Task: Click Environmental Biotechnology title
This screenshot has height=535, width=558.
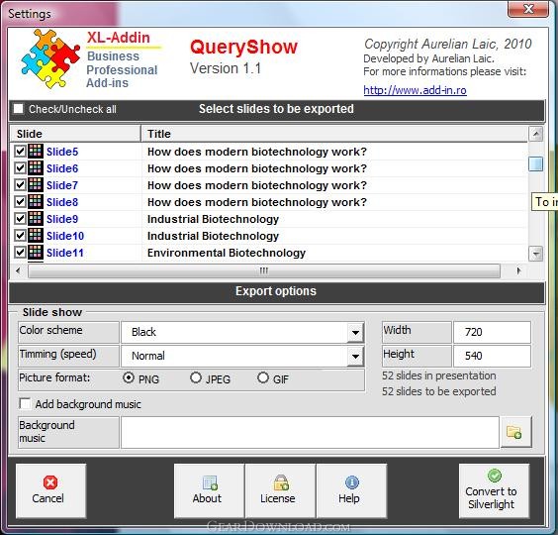Action: click(227, 253)
